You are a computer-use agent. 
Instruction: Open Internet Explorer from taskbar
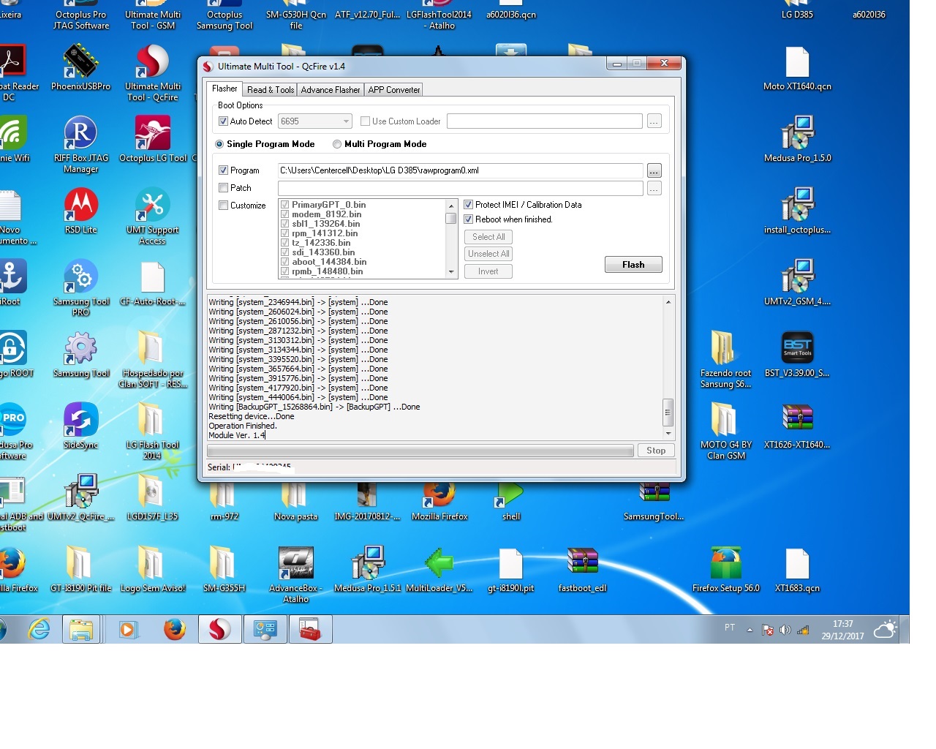coord(39,629)
